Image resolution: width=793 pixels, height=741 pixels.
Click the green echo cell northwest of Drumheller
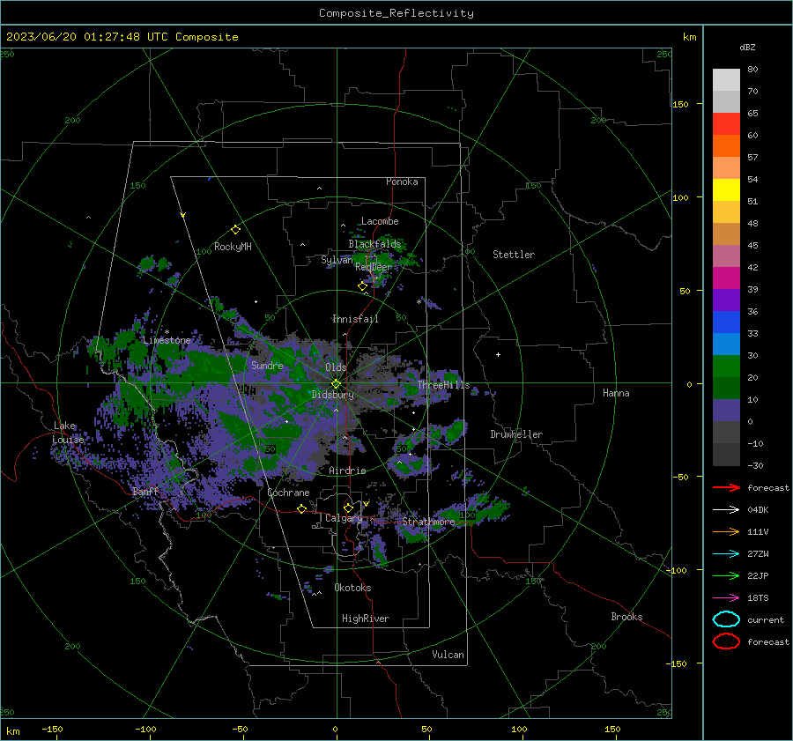[x=454, y=430]
